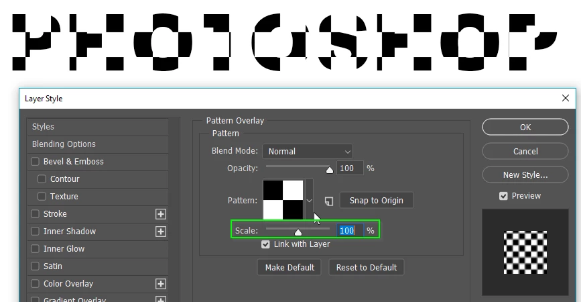This screenshot has width=581, height=302.
Task: Click the Scale percentage field
Action: pyautogui.click(x=350, y=230)
